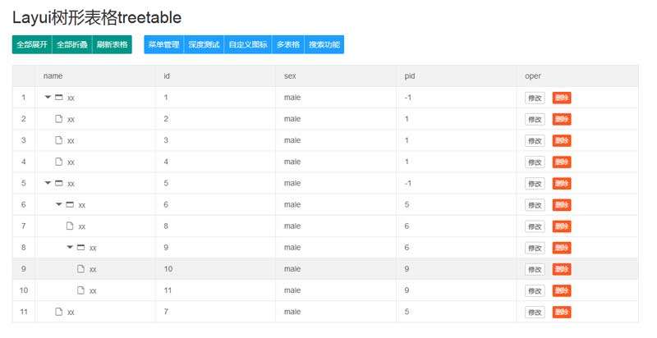The image size is (657, 338).
Task: Click the file icon for id 8
Action: click(x=70, y=226)
